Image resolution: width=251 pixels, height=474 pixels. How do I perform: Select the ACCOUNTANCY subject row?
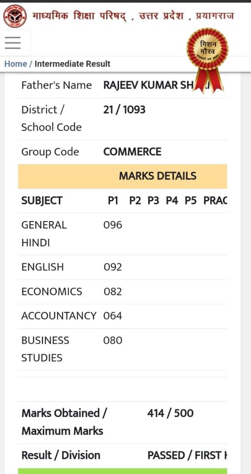[x=123, y=316]
